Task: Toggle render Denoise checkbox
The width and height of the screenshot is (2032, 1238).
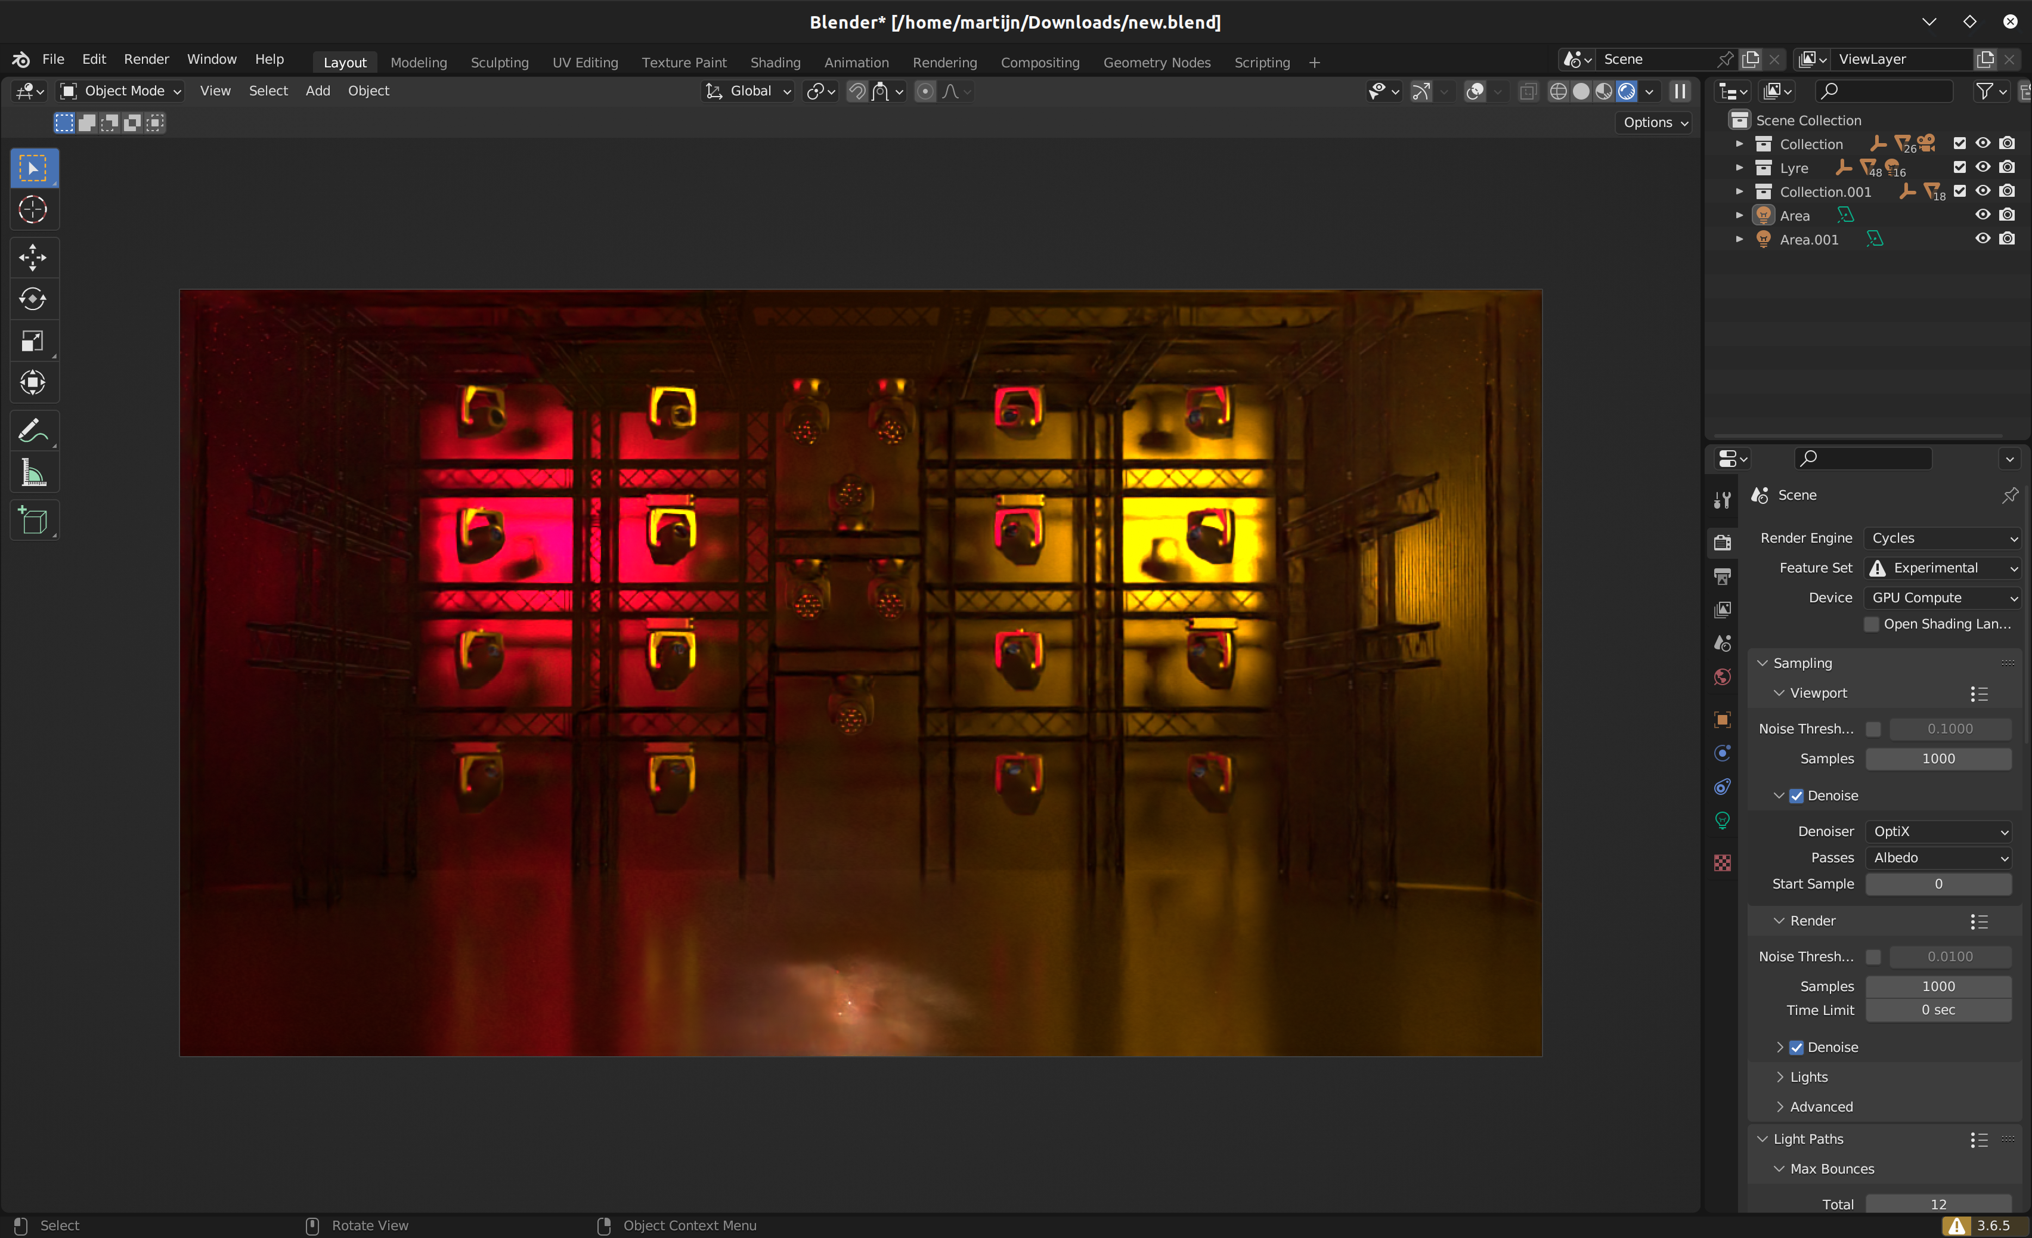Action: tap(1796, 1048)
